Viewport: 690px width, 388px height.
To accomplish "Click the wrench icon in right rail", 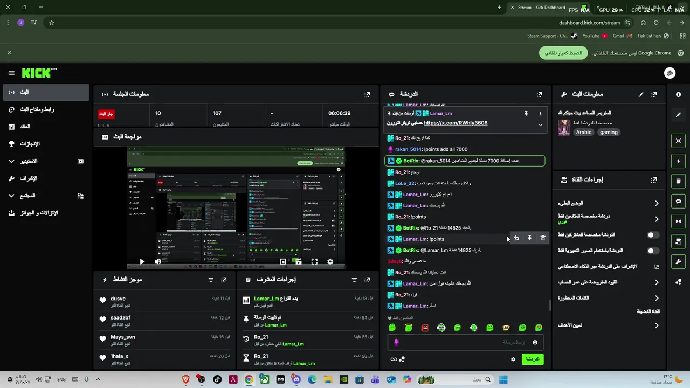I will 678,261.
